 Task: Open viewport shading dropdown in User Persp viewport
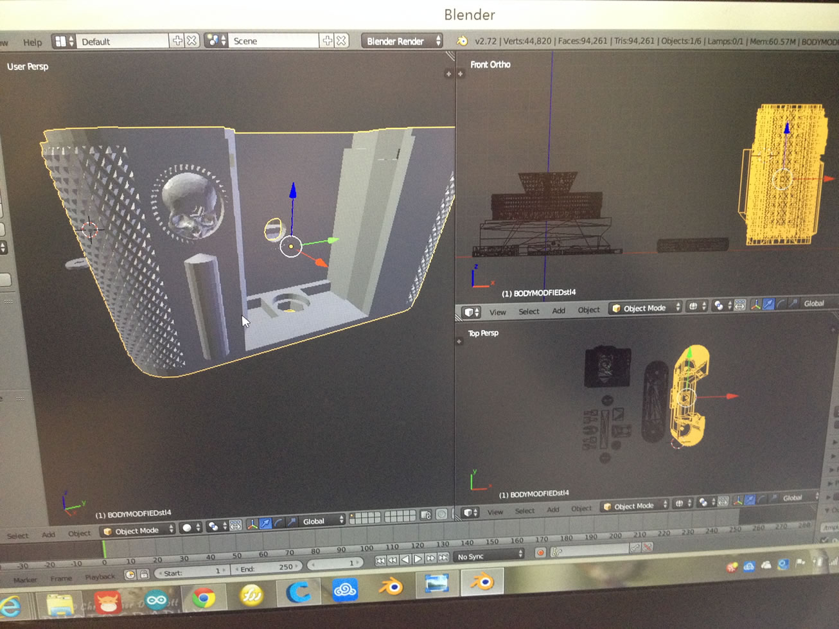click(x=191, y=527)
